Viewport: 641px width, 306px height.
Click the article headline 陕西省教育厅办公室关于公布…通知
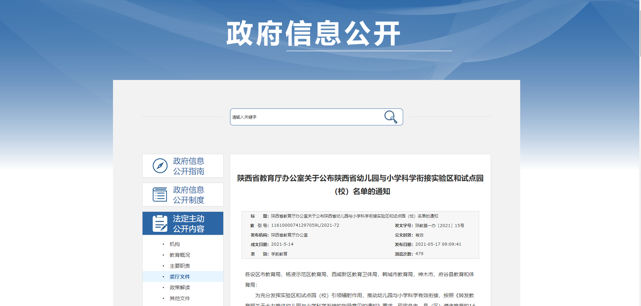[x=360, y=185]
